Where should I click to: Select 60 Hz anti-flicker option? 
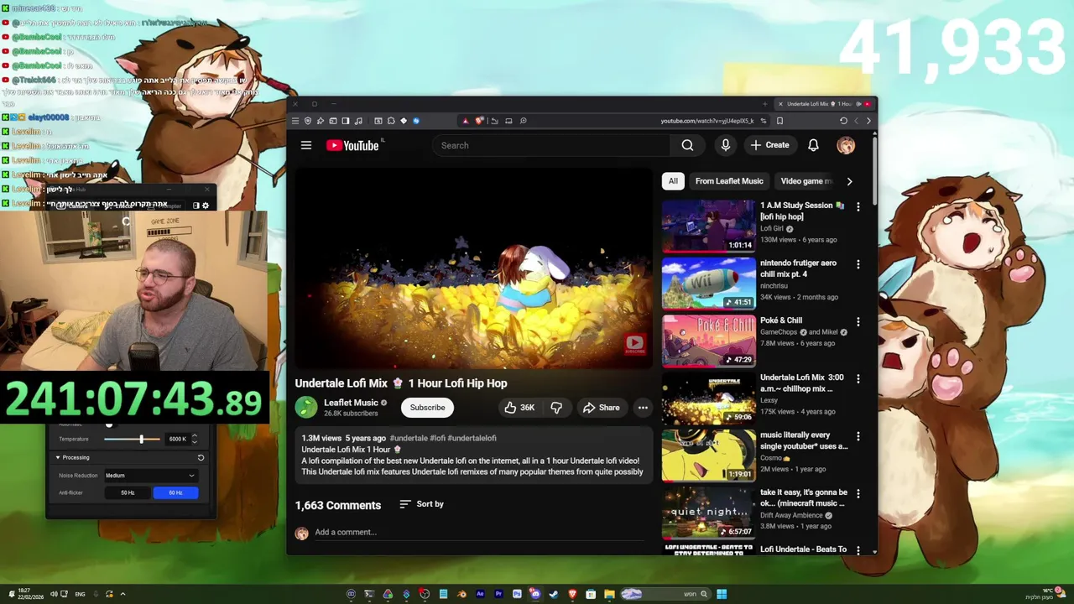click(175, 492)
